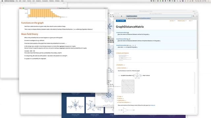Open the URL dropdown on documentation page
This screenshot has width=211, height=118.
(191, 21)
